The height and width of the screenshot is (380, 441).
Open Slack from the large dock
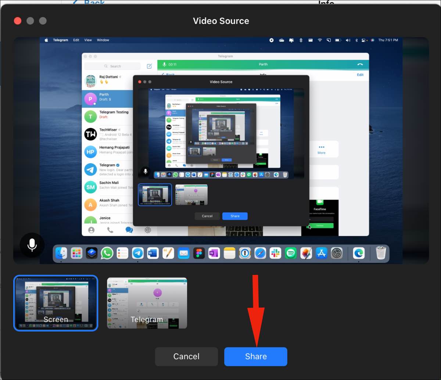pyautogui.click(x=275, y=253)
